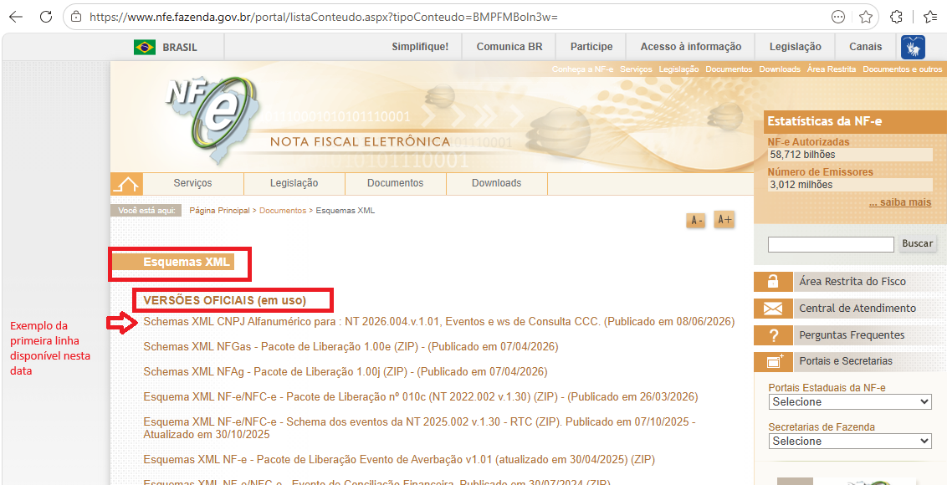Decrease font size with A- button
The height and width of the screenshot is (485, 947).
[x=696, y=221]
